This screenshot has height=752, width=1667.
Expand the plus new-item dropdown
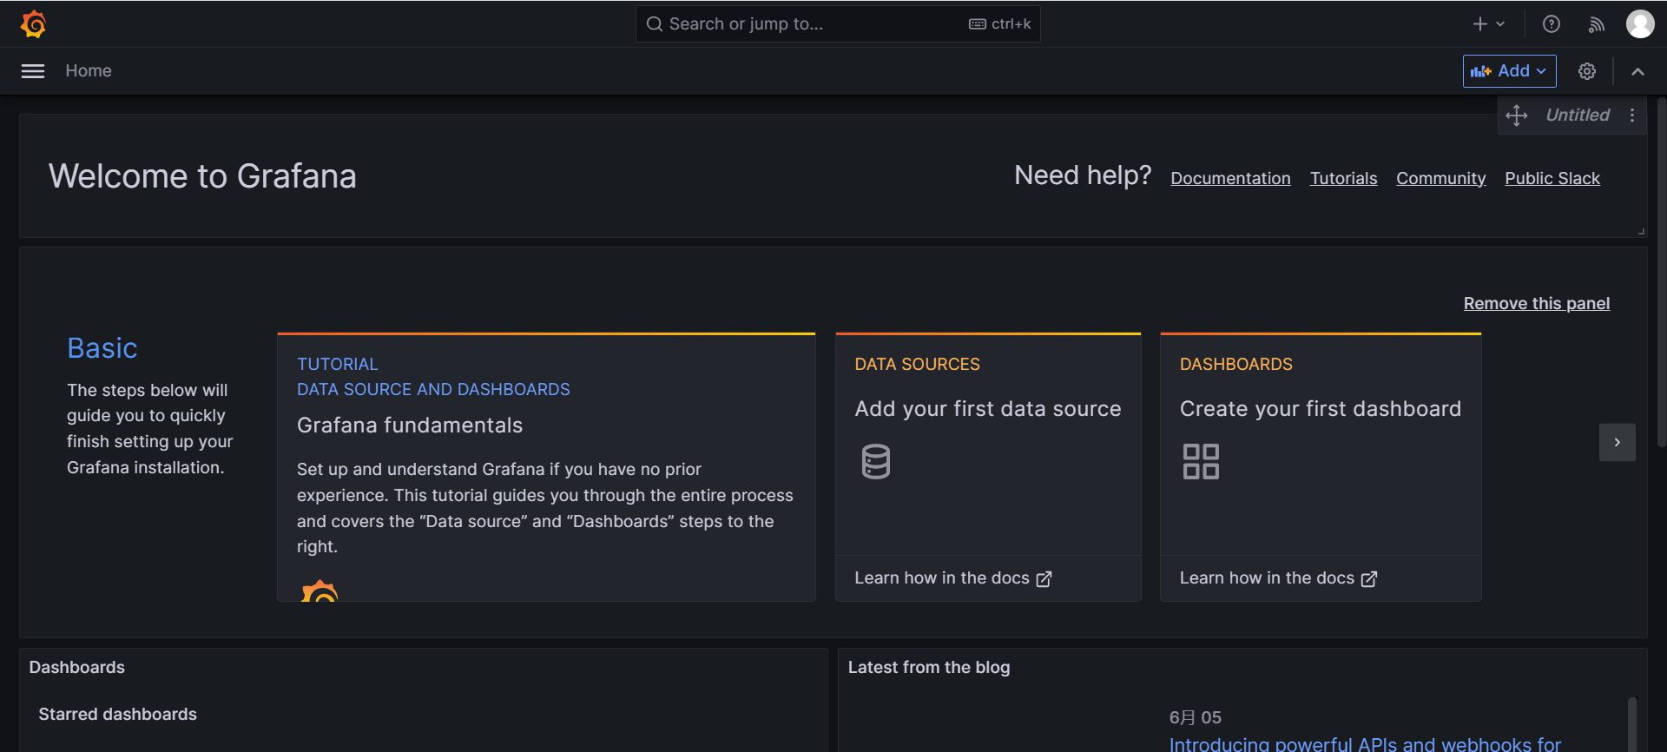tap(1488, 24)
